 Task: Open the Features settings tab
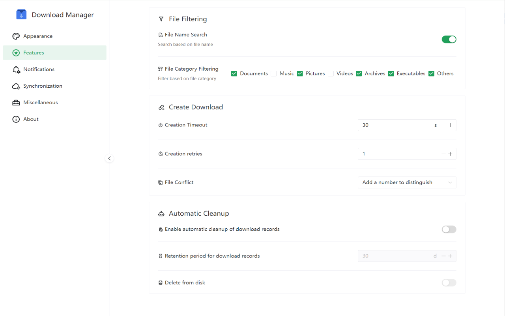[x=34, y=53]
